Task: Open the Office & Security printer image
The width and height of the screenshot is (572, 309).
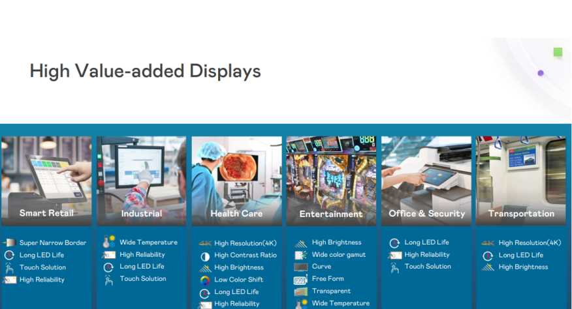Action: (x=426, y=181)
